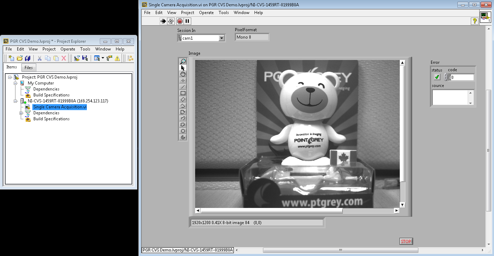494x256 pixels.
Task: Open the View menu in Project Explorer
Action: click(33, 49)
